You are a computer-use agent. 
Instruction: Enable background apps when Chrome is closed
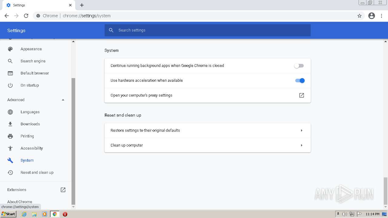[299, 66]
